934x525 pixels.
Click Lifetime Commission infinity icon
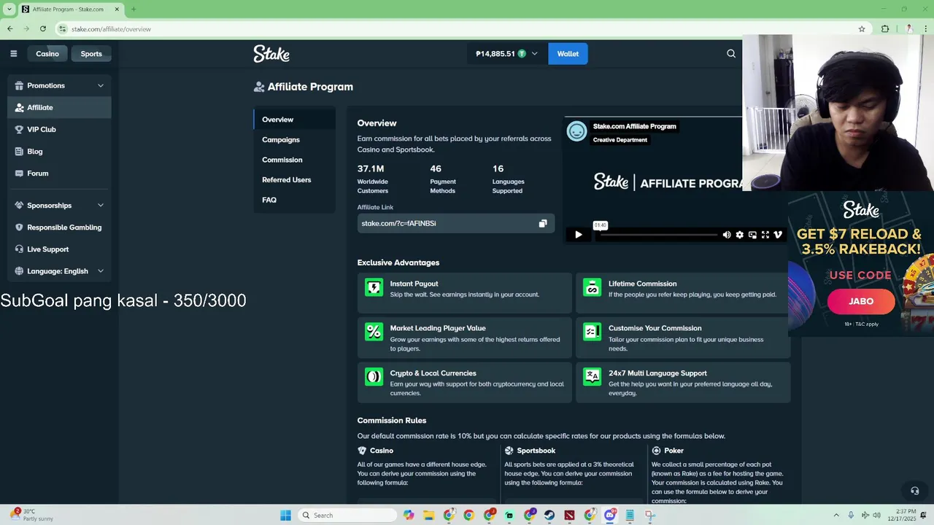[593, 287]
